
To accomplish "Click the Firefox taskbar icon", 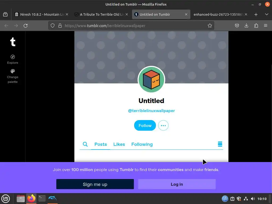I will [31, 198].
